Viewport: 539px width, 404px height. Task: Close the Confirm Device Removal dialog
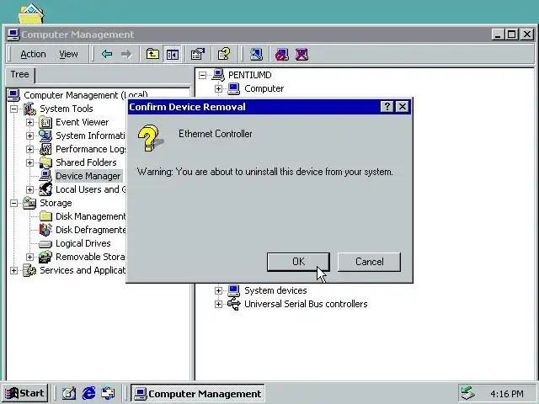(403, 107)
